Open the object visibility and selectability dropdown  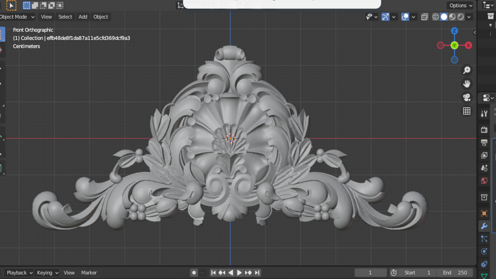tap(372, 17)
